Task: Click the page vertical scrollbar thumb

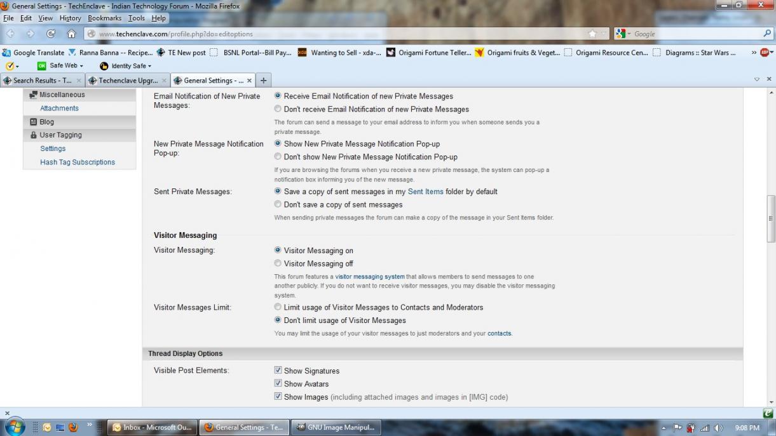Action: tap(771, 218)
